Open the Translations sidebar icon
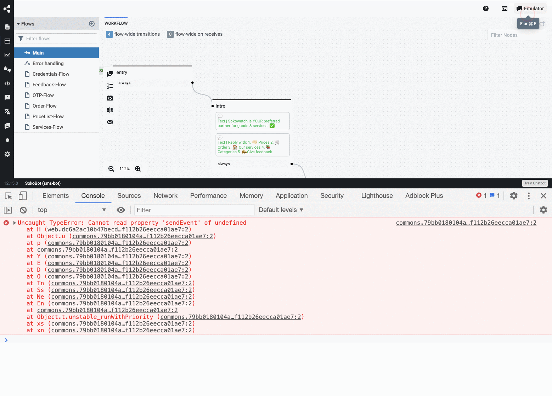This screenshot has height=396, width=552. click(7, 112)
